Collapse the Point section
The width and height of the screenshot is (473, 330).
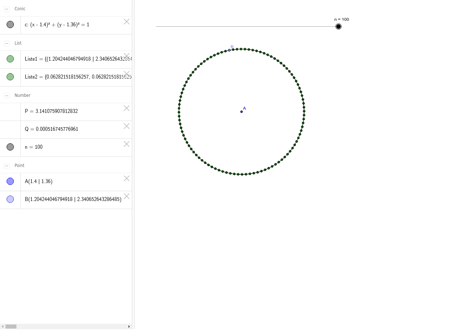pos(7,166)
